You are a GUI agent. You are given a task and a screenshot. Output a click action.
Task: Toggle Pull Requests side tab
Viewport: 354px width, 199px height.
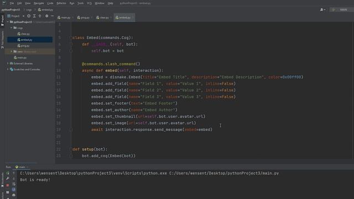point(2,40)
